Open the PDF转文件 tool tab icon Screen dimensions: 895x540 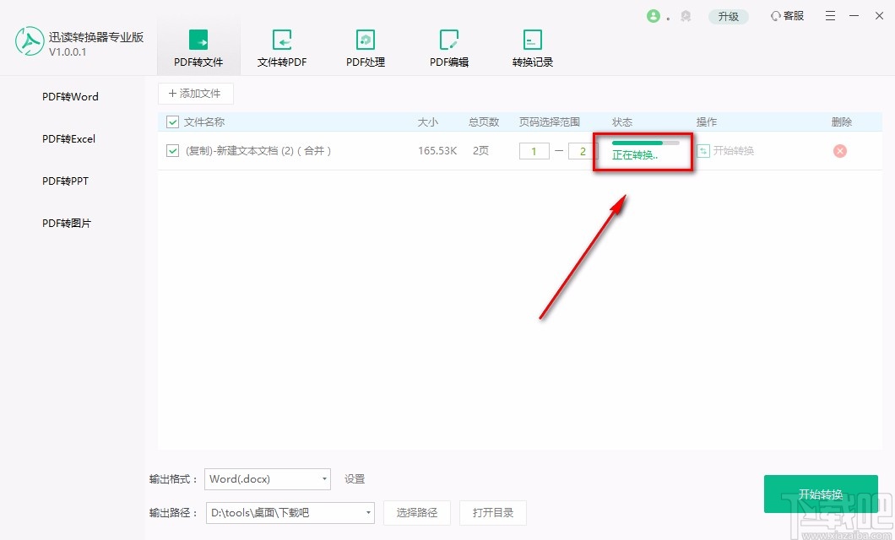(x=198, y=39)
